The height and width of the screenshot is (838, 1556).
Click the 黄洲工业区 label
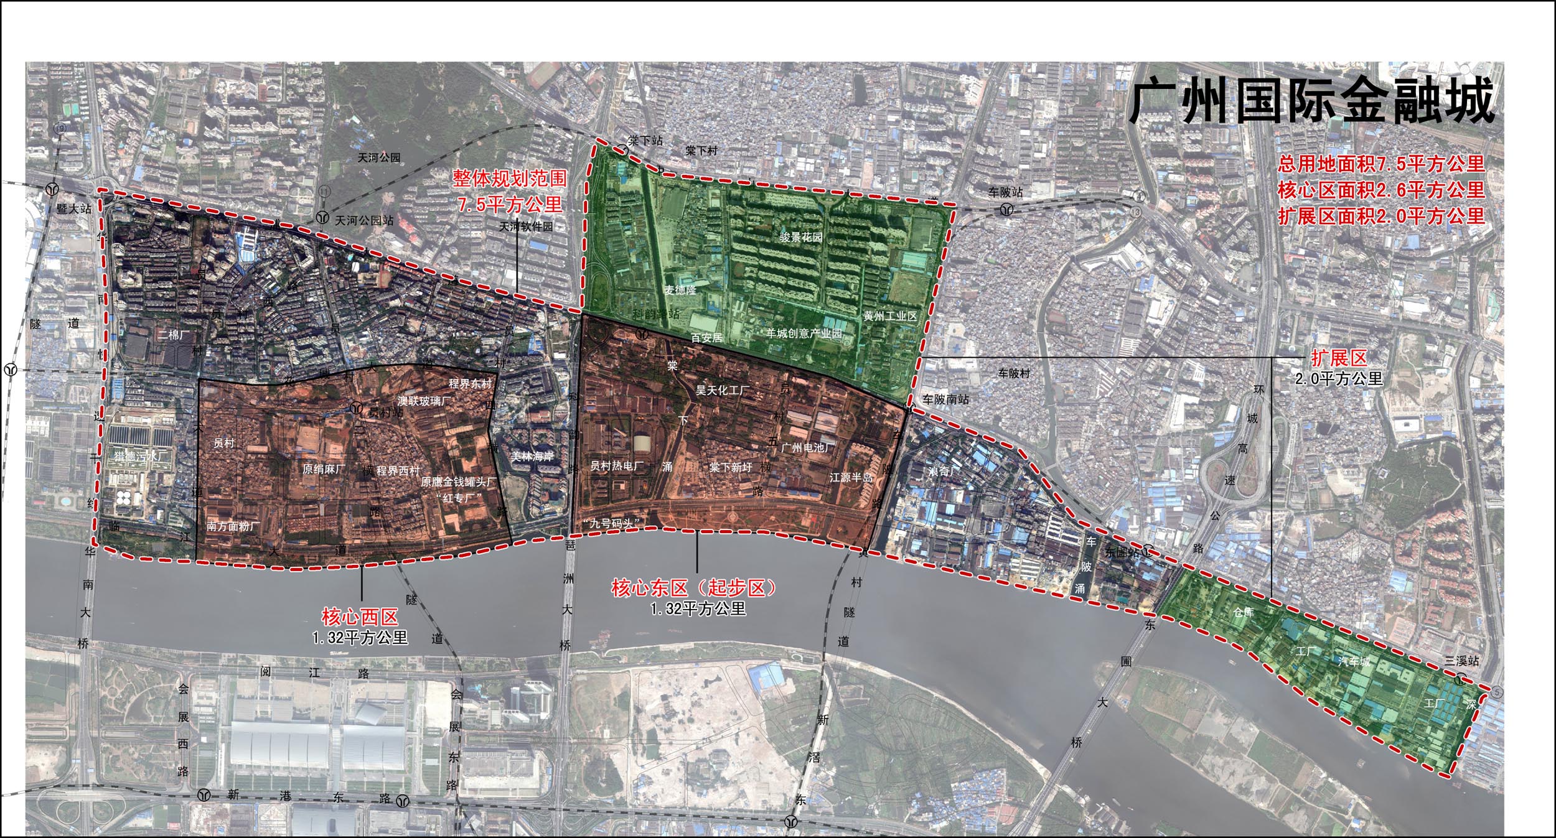pyautogui.click(x=890, y=316)
